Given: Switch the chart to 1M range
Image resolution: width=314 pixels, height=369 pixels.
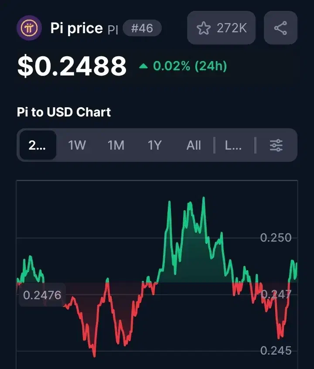Looking at the screenshot, I should click(x=116, y=145).
